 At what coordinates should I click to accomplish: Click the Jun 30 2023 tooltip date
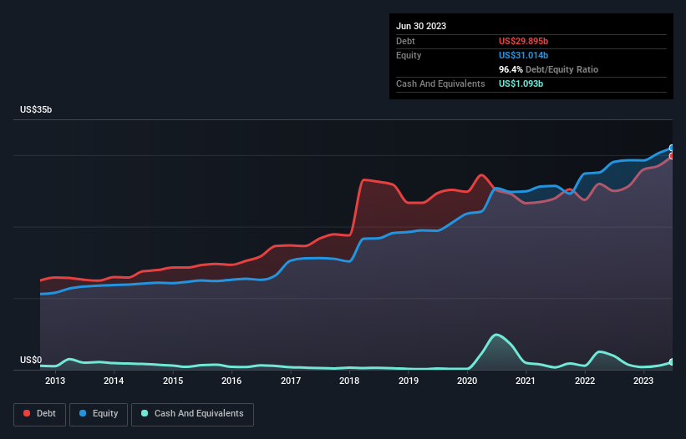point(421,26)
